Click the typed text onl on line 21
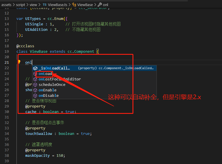The width and height of the screenshot is (222, 164). (x=29, y=63)
